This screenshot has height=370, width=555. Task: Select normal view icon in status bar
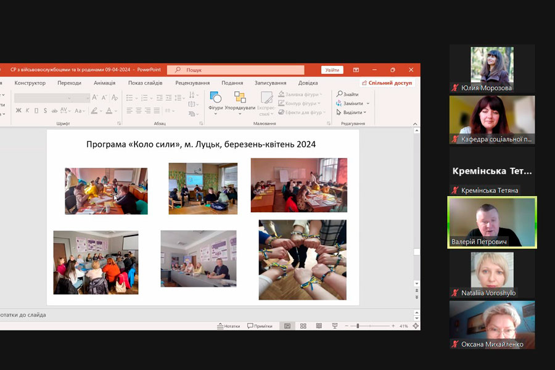click(x=287, y=326)
